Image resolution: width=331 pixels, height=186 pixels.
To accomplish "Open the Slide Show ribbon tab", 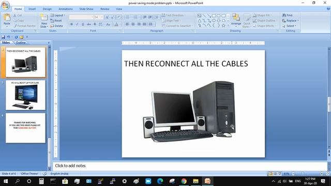I will [86, 9].
